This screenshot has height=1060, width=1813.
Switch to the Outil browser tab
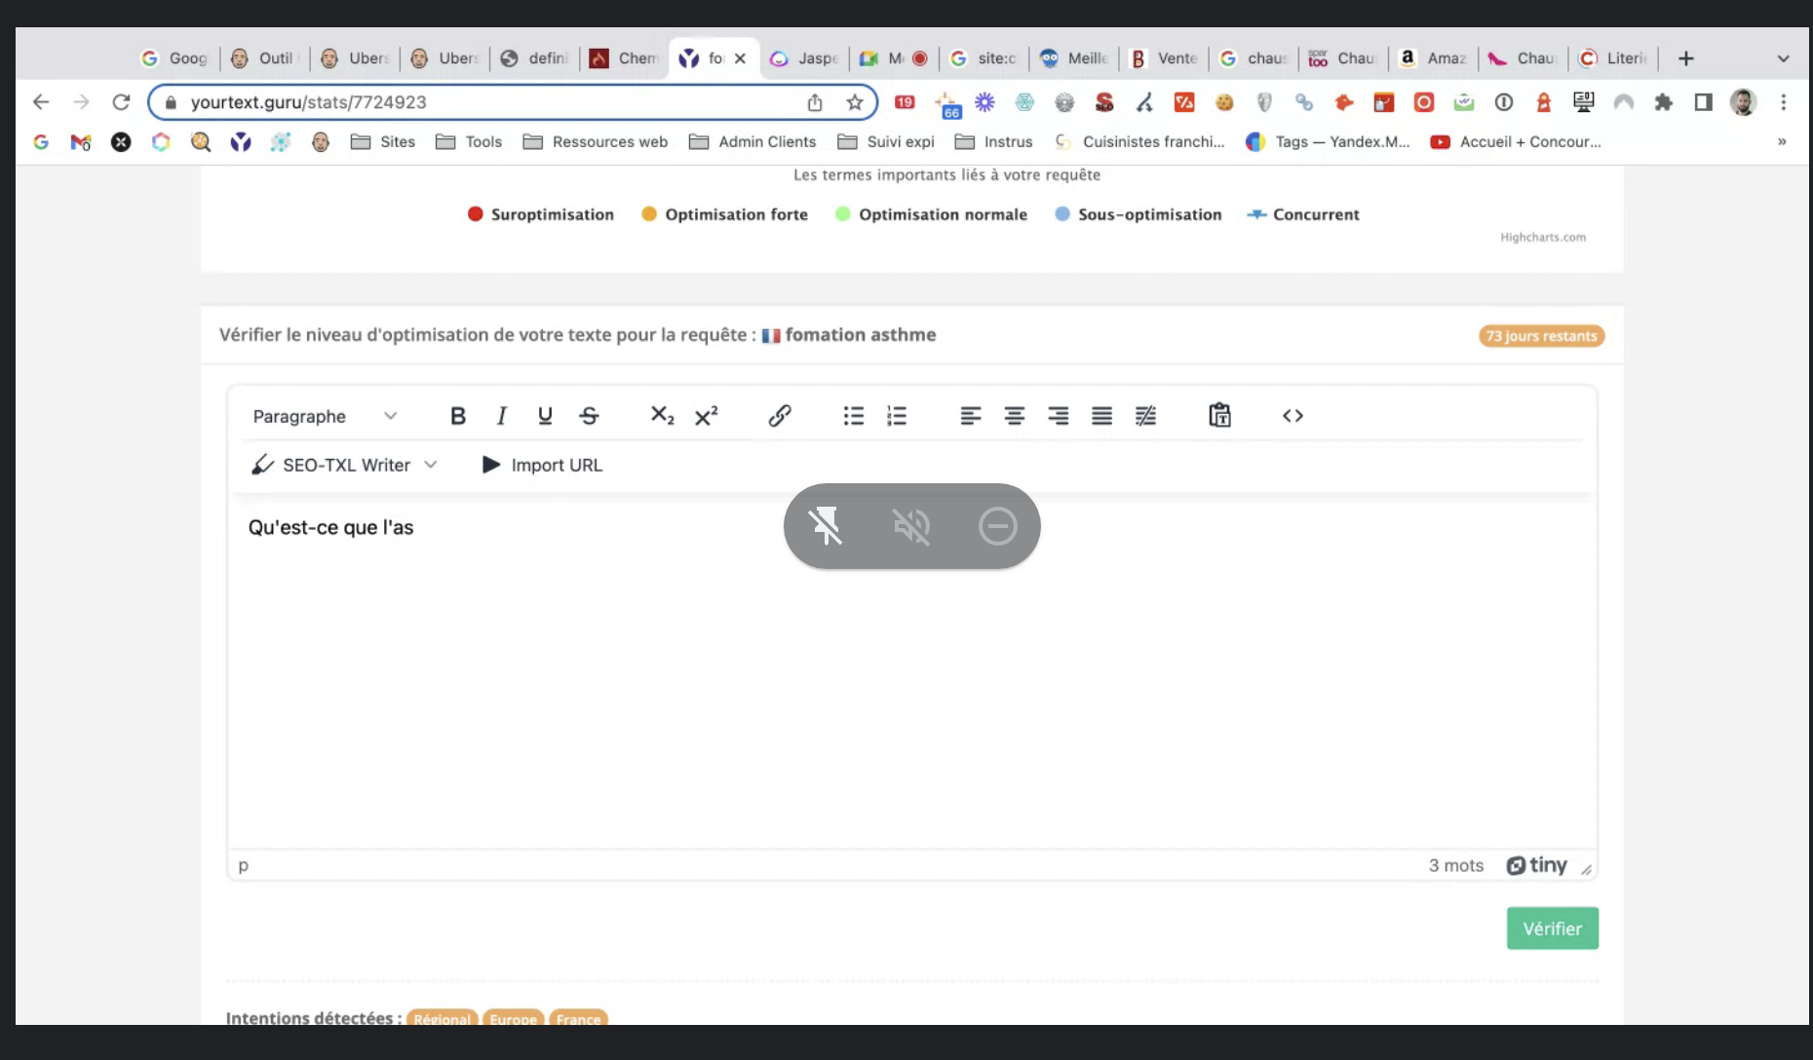(265, 58)
